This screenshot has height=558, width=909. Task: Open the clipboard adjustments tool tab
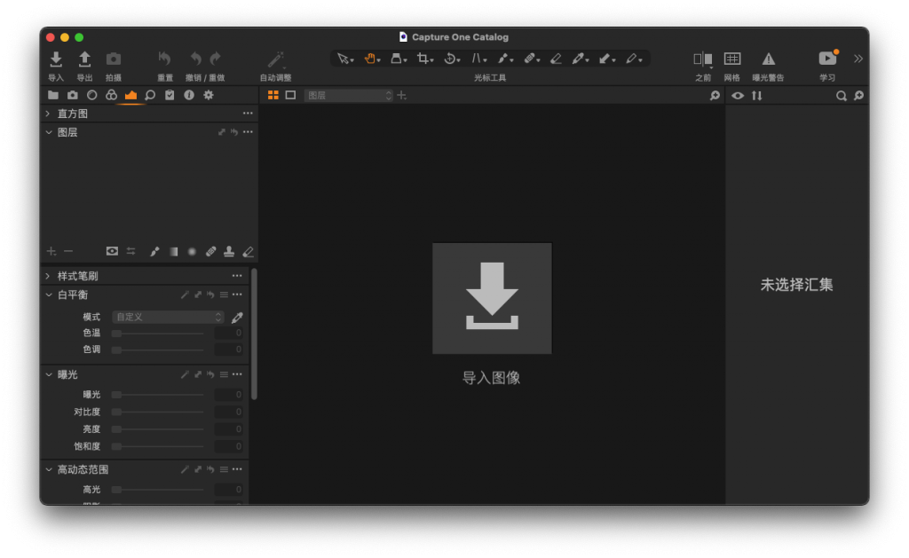pos(170,95)
